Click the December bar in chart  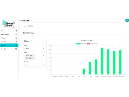(x=120, y=62)
